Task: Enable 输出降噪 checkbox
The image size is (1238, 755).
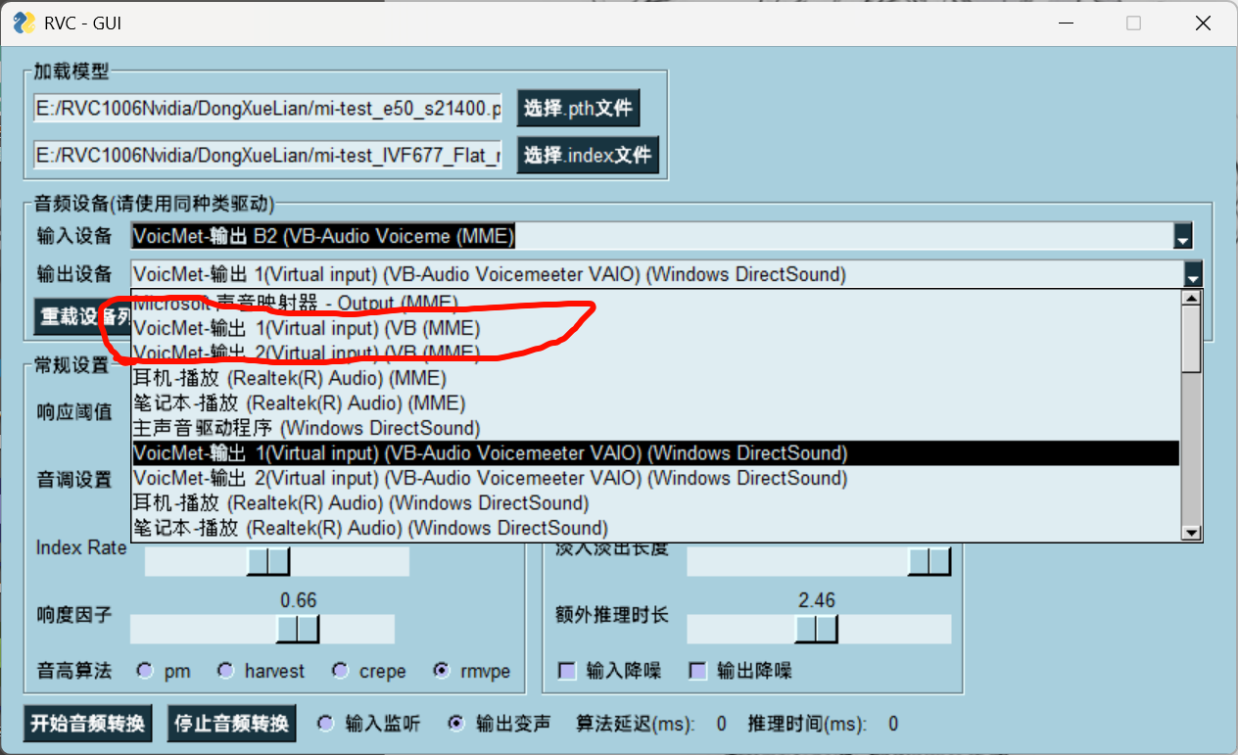Action: (697, 671)
